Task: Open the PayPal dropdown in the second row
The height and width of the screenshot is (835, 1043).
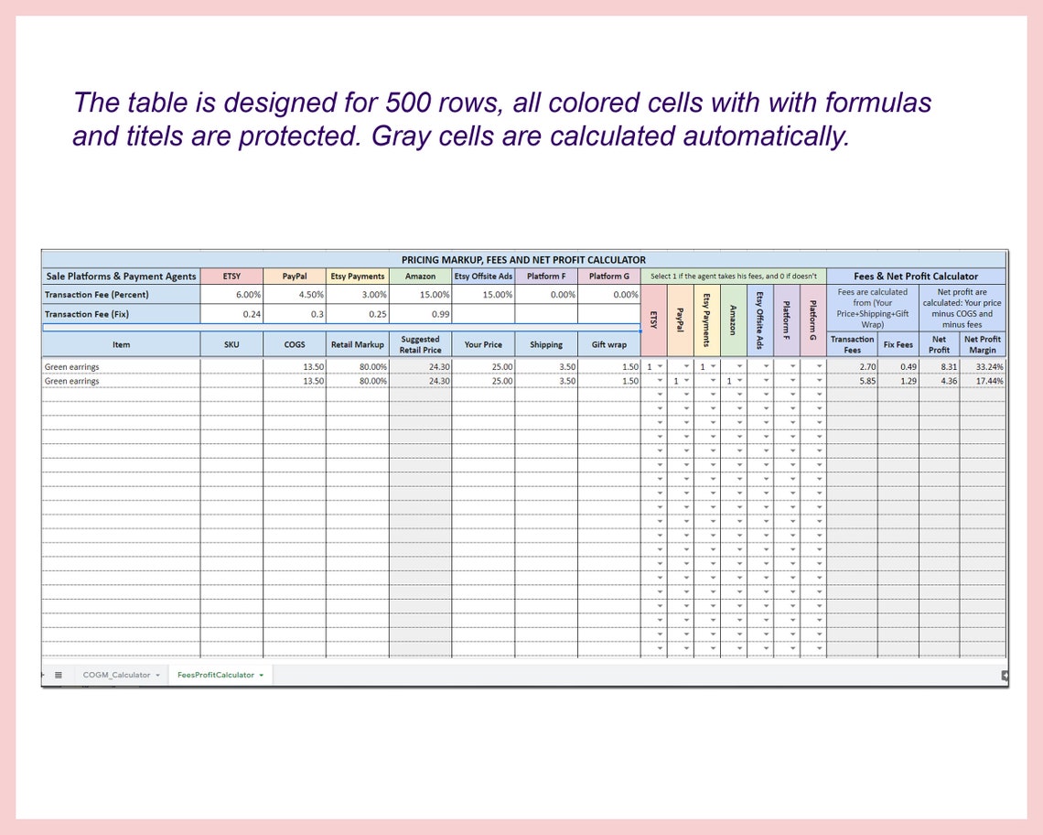Action: (x=686, y=380)
